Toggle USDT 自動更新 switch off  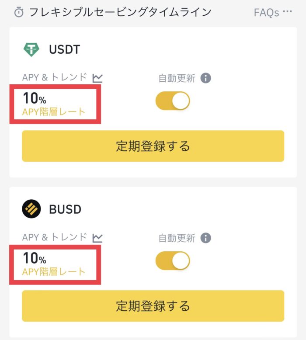pos(173,101)
